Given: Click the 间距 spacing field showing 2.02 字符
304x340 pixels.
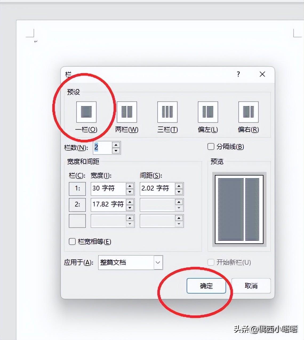Looking at the screenshot, I should click(157, 189).
